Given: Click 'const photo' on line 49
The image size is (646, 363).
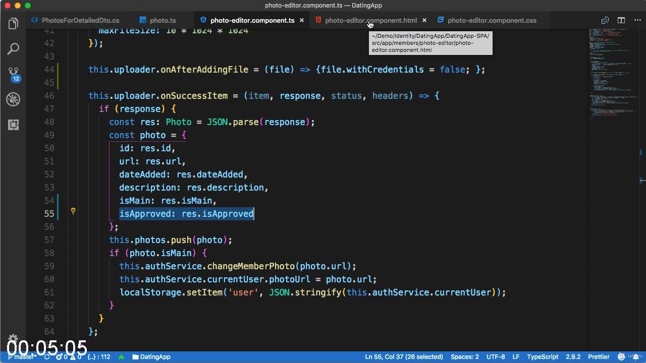Looking at the screenshot, I should click(137, 135).
